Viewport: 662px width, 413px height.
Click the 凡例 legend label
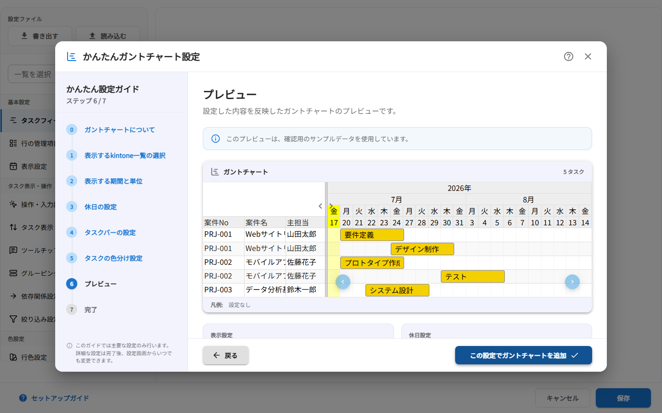click(217, 305)
